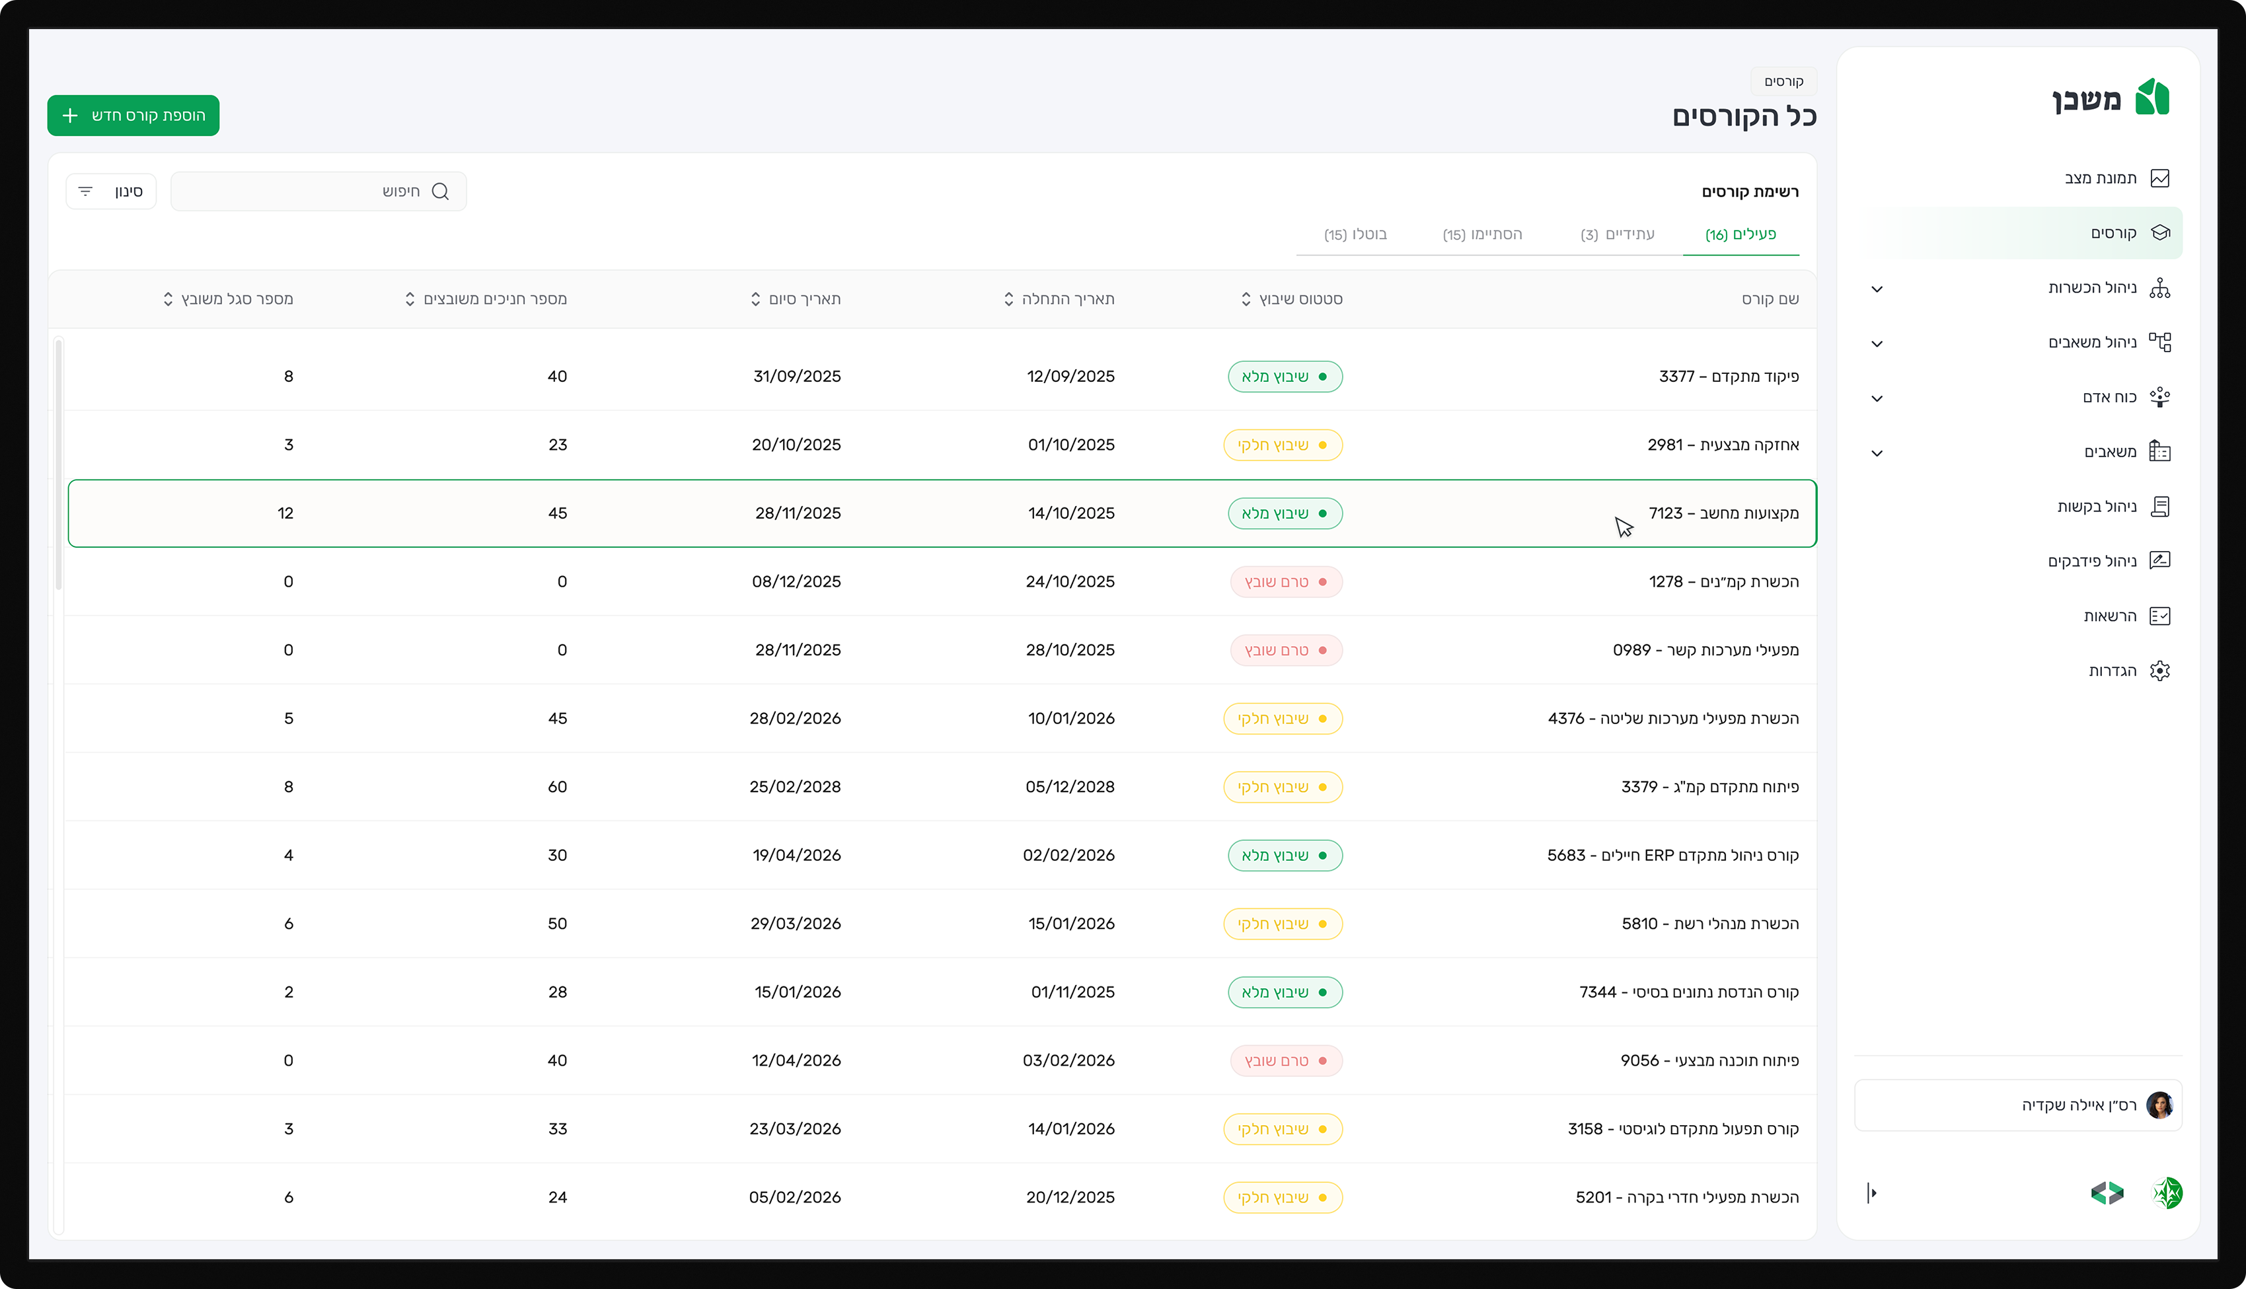Open קורסים via graduation cap icon
The width and height of the screenshot is (2246, 1289).
point(2159,233)
